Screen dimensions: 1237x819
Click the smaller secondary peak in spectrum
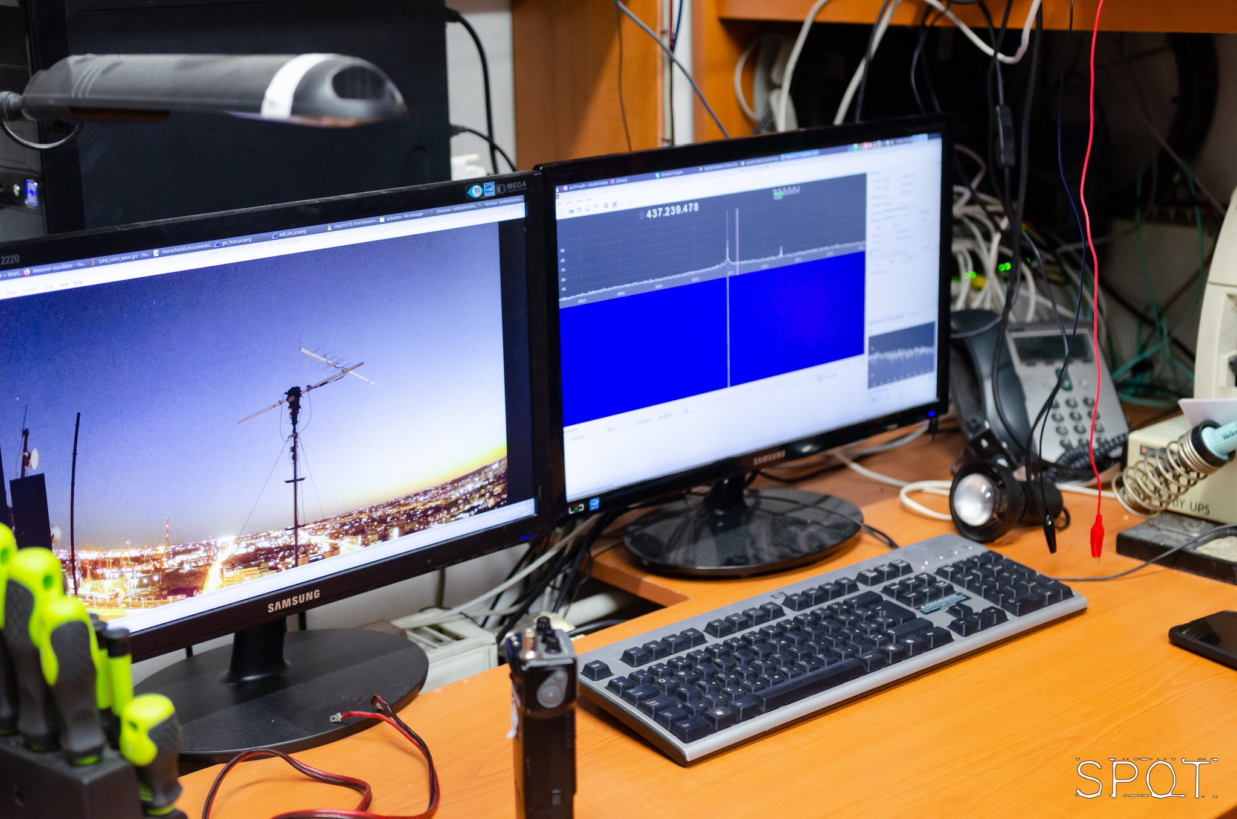(x=781, y=252)
